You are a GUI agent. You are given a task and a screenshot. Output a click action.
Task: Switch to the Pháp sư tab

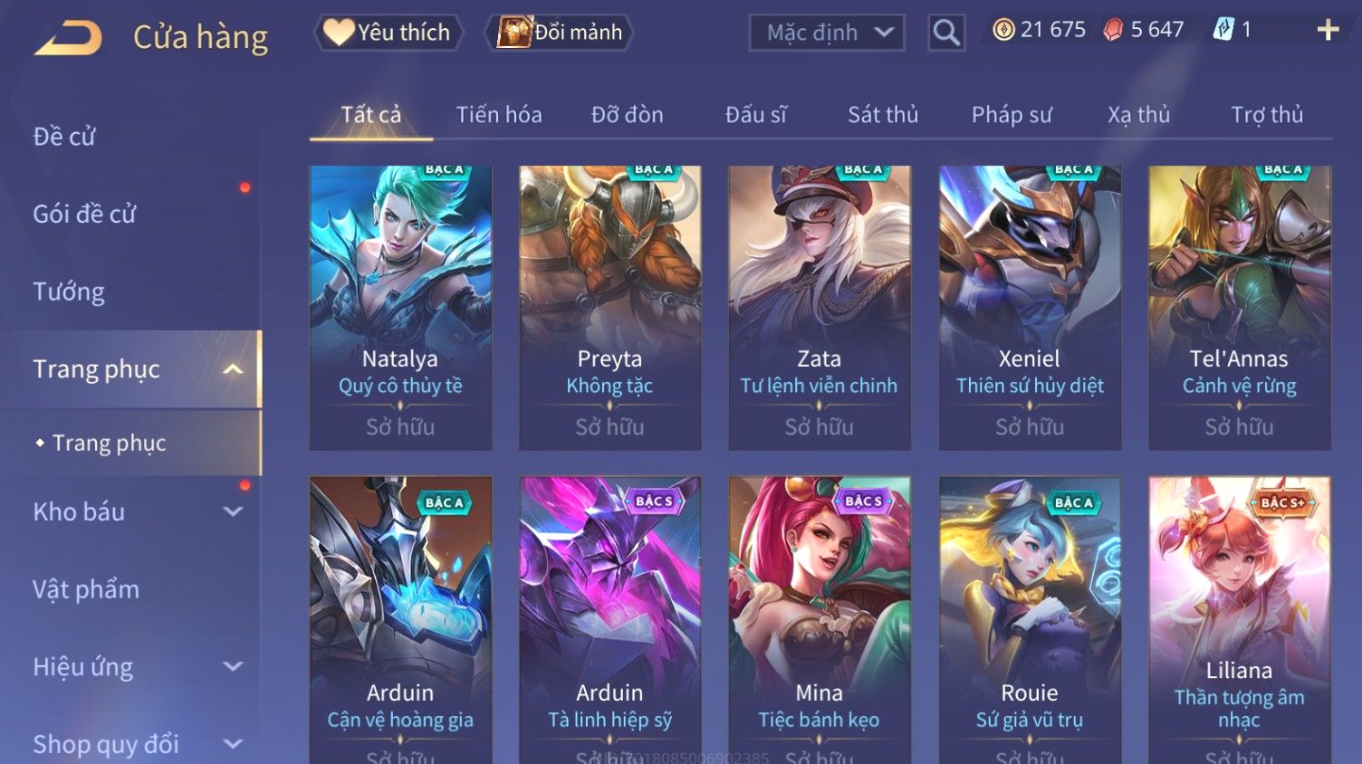coord(1012,115)
